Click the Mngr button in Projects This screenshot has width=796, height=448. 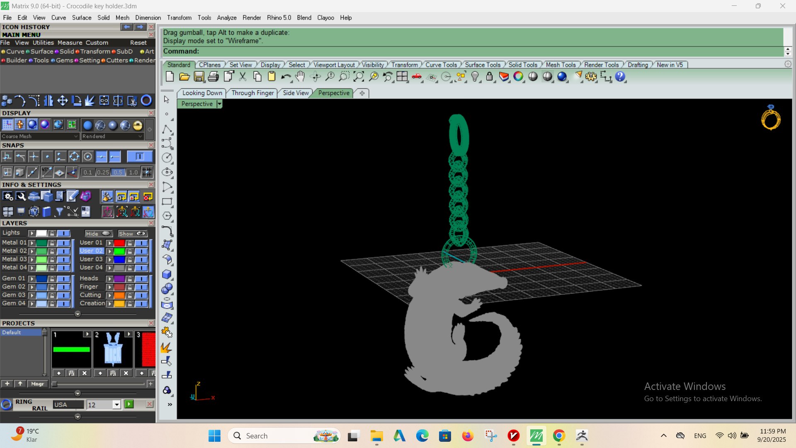click(37, 384)
